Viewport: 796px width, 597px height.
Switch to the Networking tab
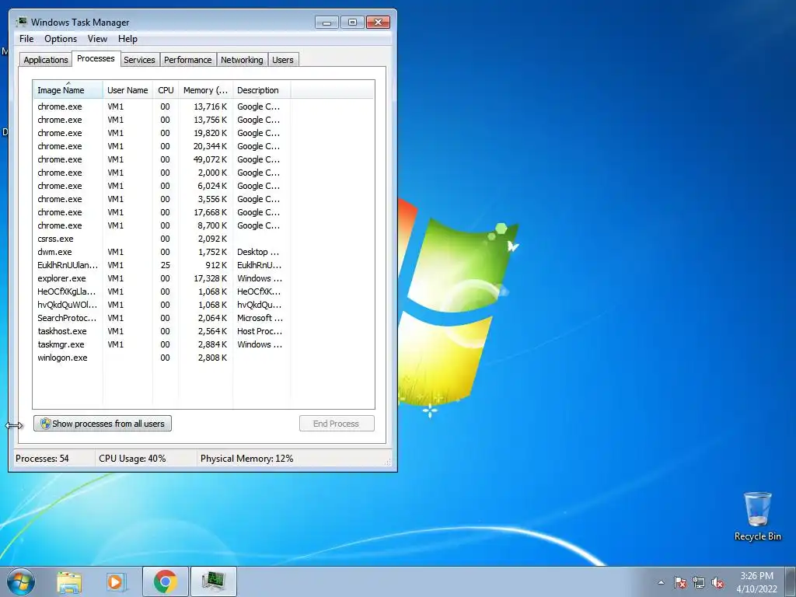point(242,60)
